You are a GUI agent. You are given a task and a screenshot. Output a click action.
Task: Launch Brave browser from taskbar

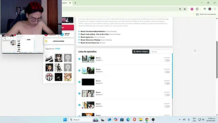tap(134, 120)
